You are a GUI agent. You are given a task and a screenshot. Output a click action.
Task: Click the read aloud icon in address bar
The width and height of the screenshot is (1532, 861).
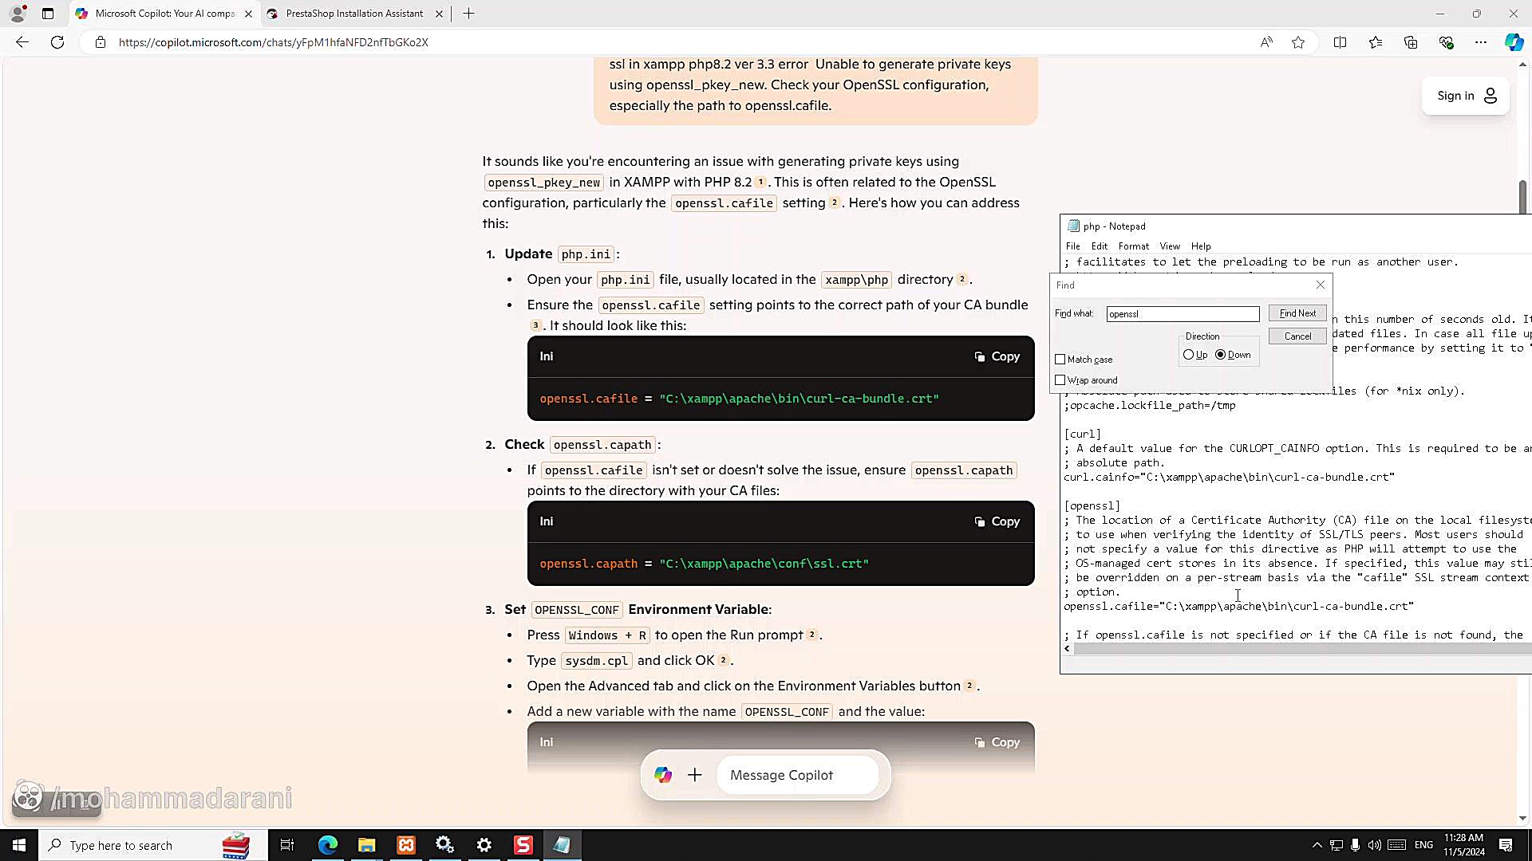click(1266, 42)
